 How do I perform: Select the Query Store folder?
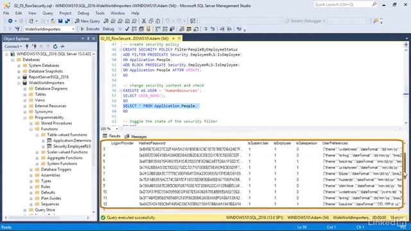point(45,210)
